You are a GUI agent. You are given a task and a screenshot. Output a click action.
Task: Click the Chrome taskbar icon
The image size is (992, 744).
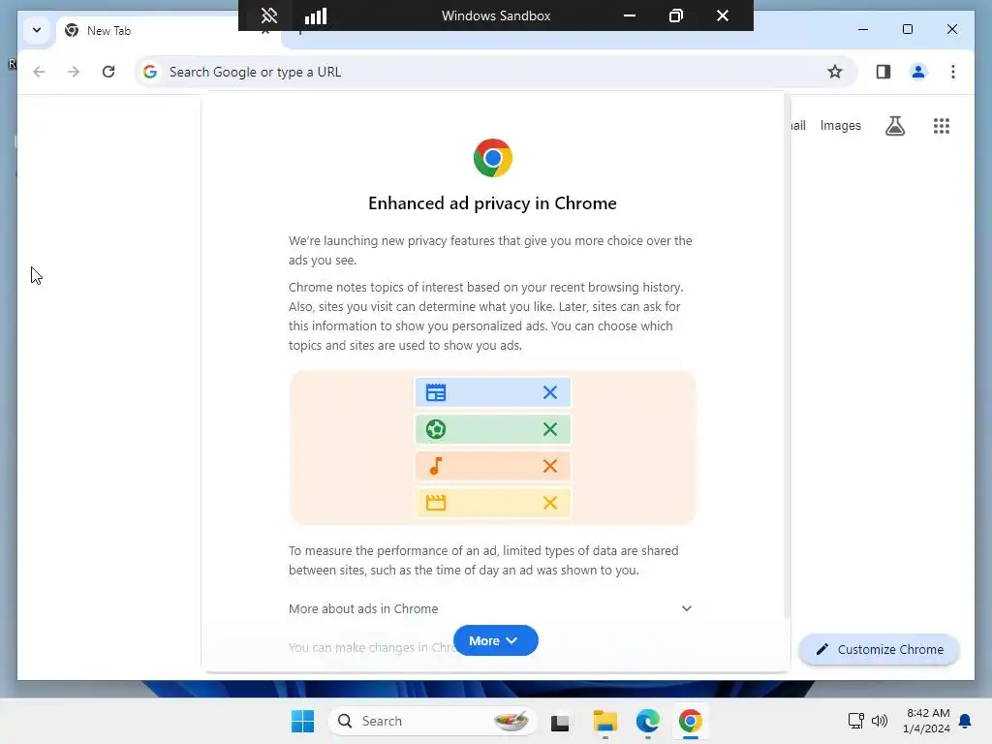pos(690,721)
